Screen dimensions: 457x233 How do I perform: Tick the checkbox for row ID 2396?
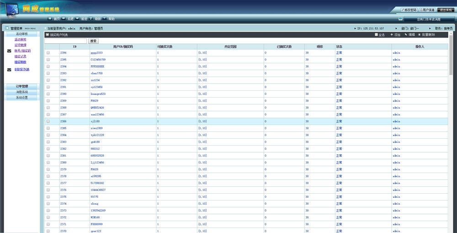pyautogui.click(x=48, y=53)
